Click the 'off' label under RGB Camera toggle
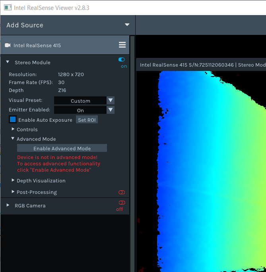Screen dimensions: 266x272 [x=120, y=209]
